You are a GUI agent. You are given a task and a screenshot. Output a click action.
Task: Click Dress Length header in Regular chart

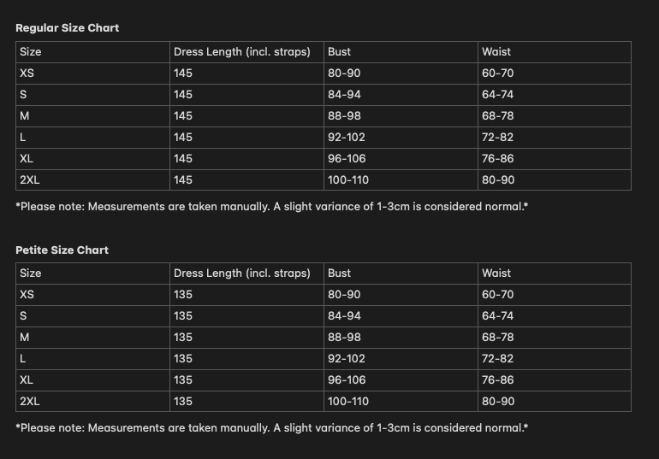[x=242, y=52]
